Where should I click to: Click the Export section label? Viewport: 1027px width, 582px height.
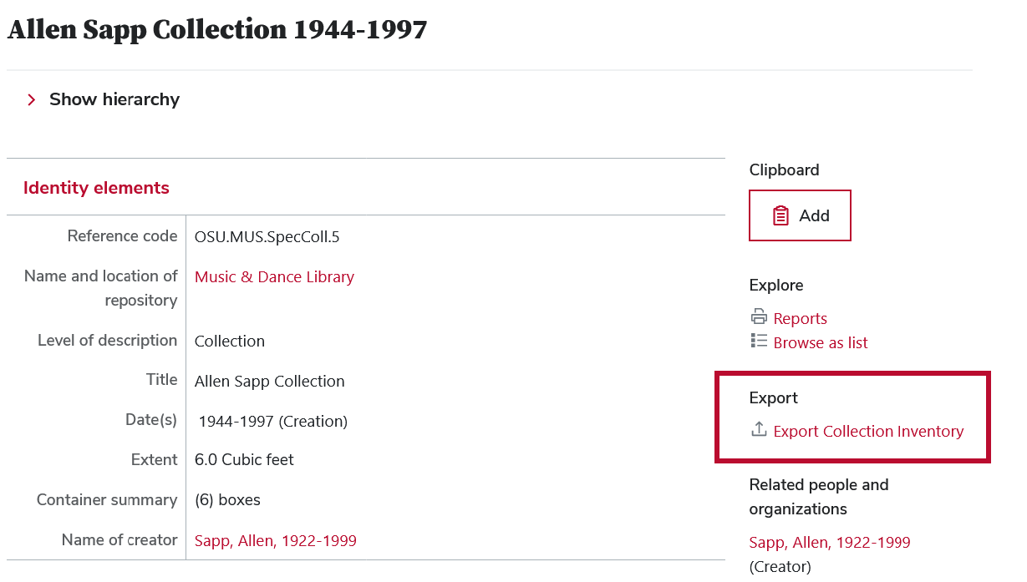[774, 397]
